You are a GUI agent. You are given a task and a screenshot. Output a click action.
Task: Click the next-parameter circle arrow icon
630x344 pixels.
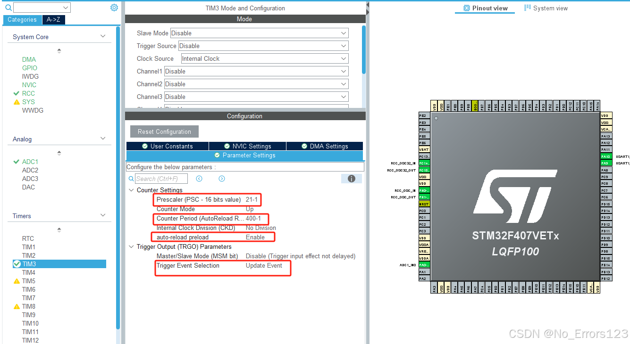[222, 179]
